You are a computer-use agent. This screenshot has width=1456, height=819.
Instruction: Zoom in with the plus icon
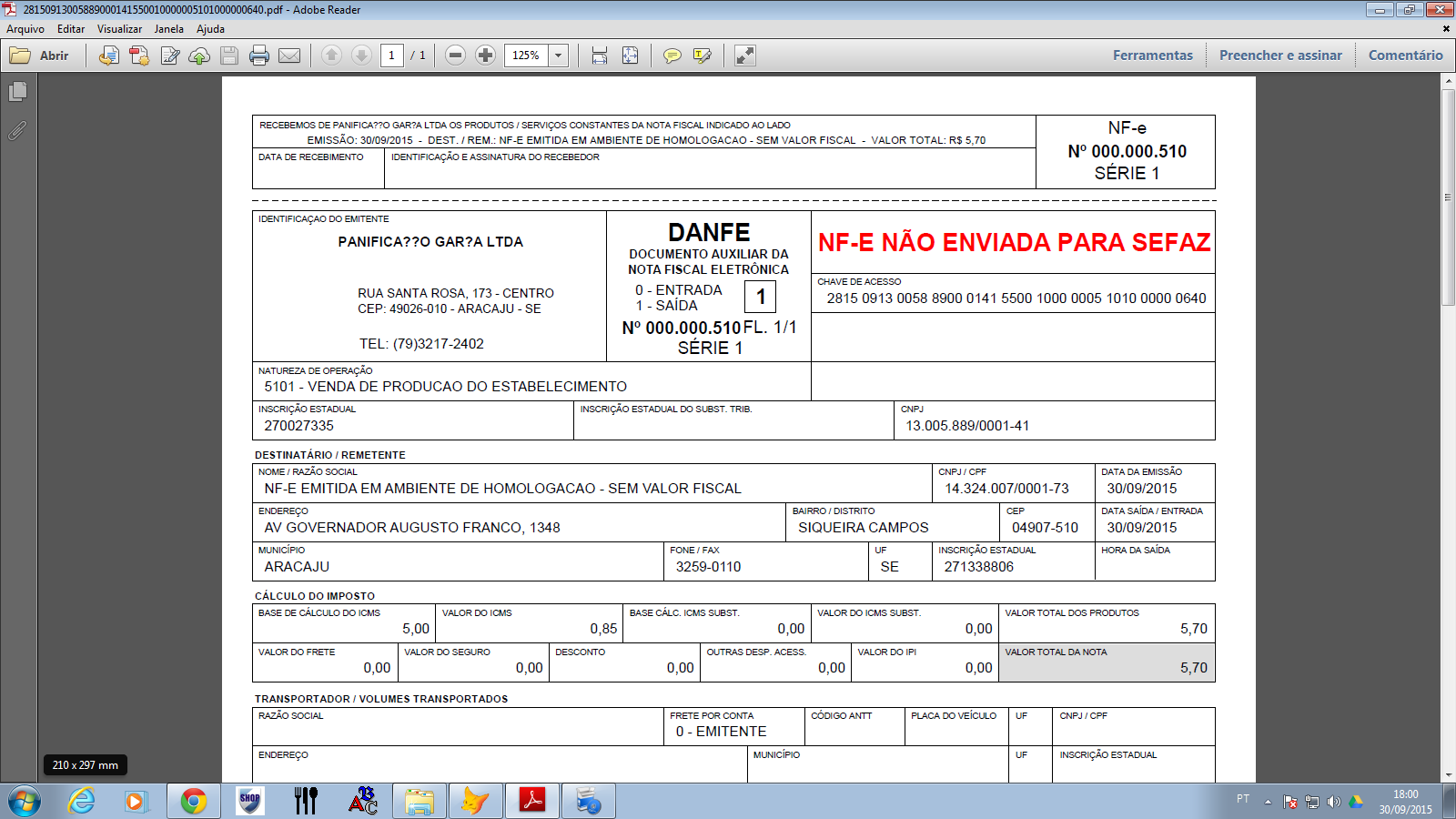(486, 56)
